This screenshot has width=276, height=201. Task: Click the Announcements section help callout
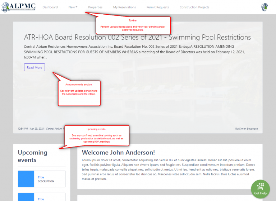(79, 93)
